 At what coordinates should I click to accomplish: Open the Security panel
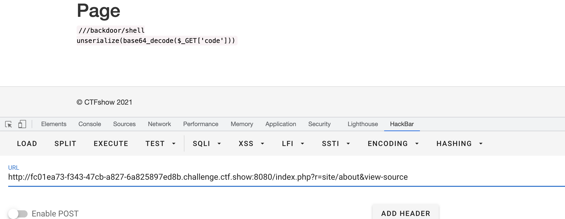[319, 124]
